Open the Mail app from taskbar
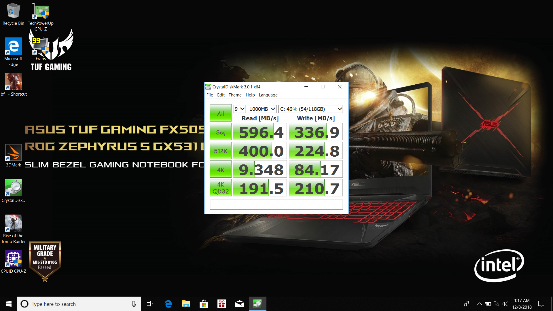Viewport: 553px width, 311px height. [240, 304]
